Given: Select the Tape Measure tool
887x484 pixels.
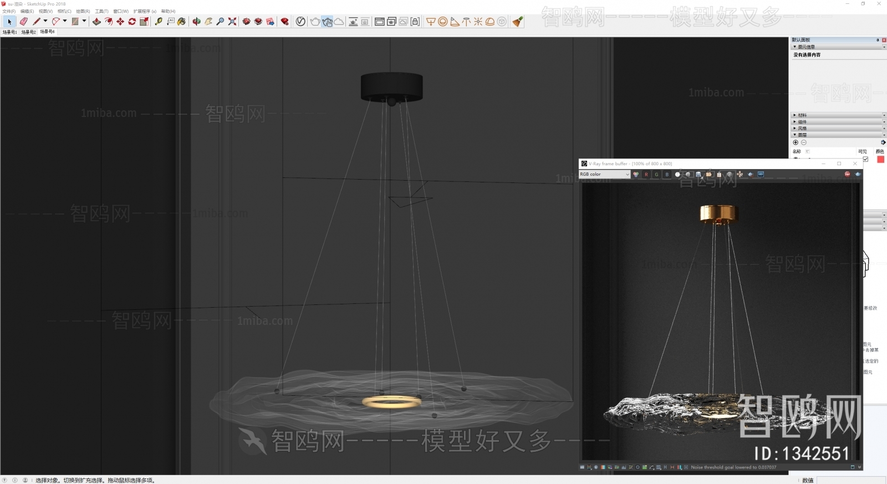Looking at the screenshot, I should (159, 22).
